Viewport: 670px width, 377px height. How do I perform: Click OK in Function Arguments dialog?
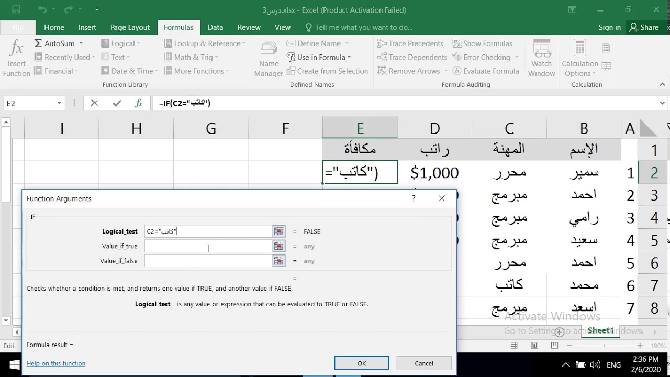coord(362,363)
